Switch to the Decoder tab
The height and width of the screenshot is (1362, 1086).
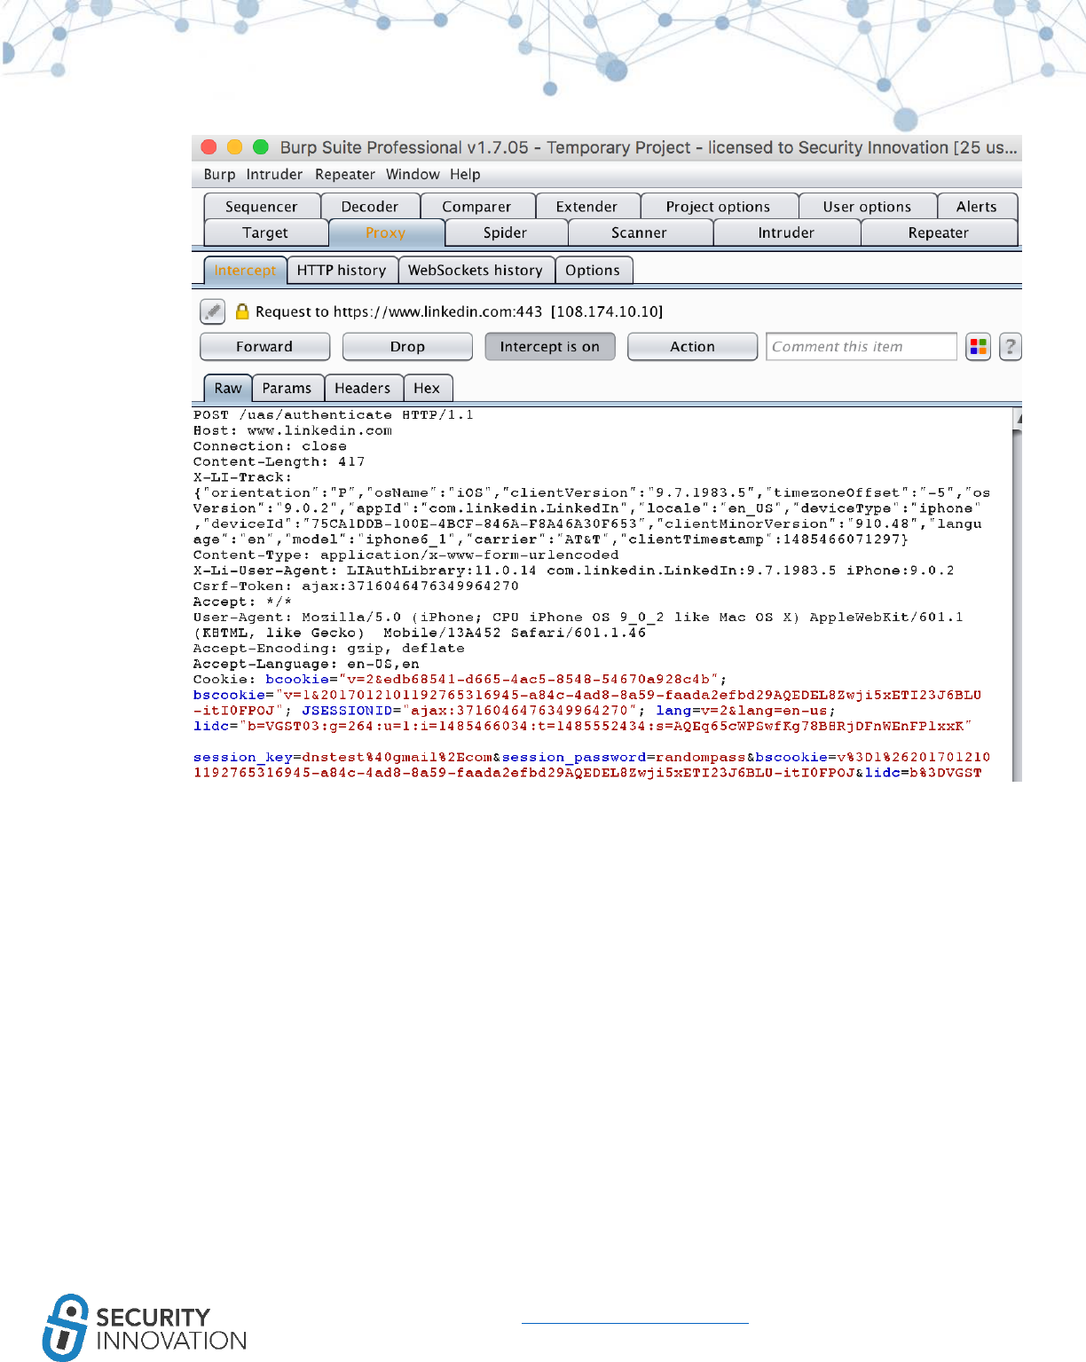click(x=370, y=207)
